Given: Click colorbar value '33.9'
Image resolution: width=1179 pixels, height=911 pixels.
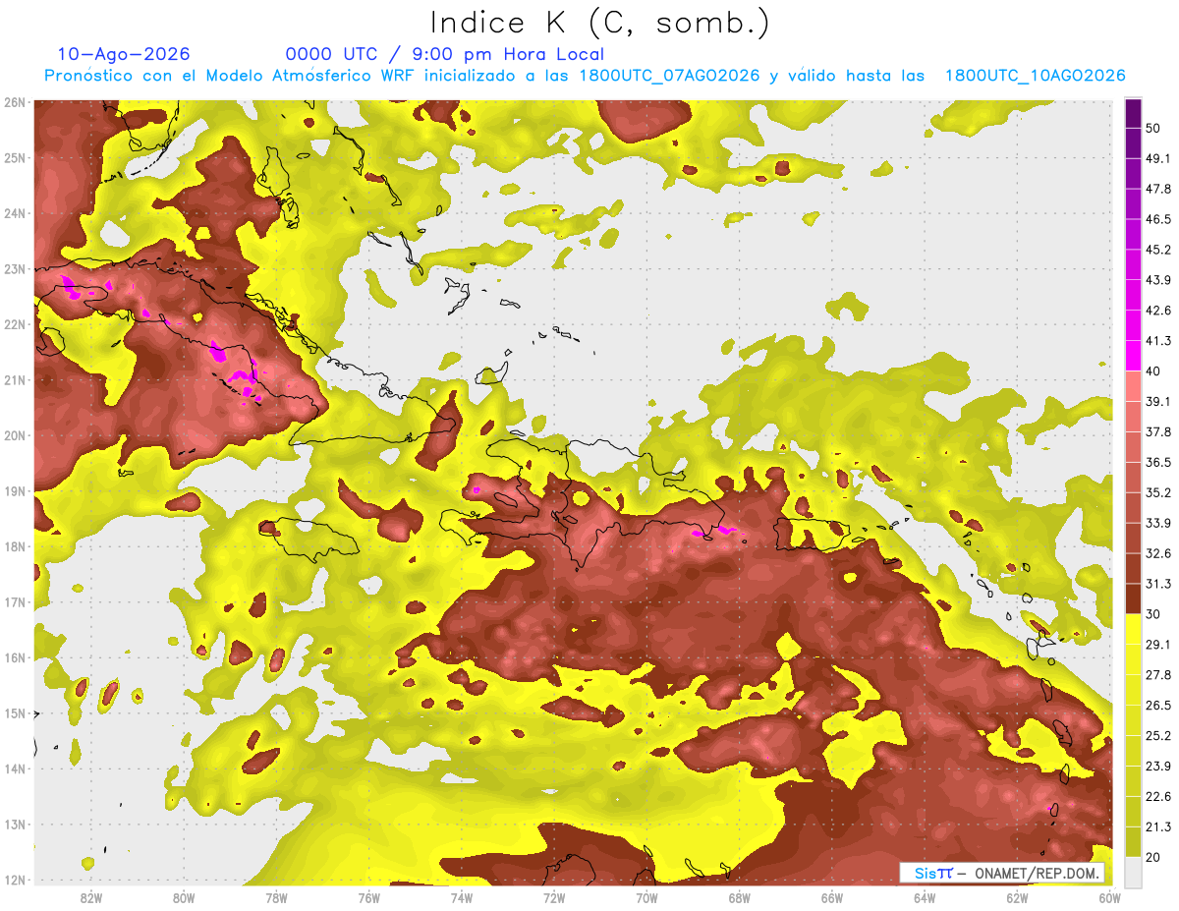Looking at the screenshot, I should pyautogui.click(x=1157, y=523).
